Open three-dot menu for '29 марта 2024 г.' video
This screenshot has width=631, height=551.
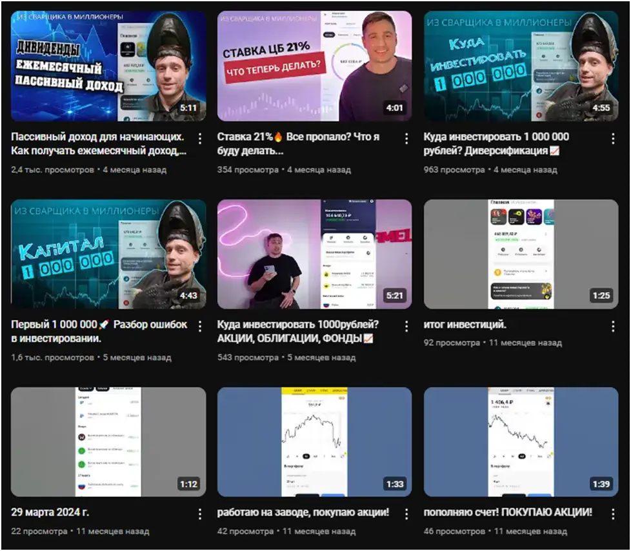click(x=200, y=514)
